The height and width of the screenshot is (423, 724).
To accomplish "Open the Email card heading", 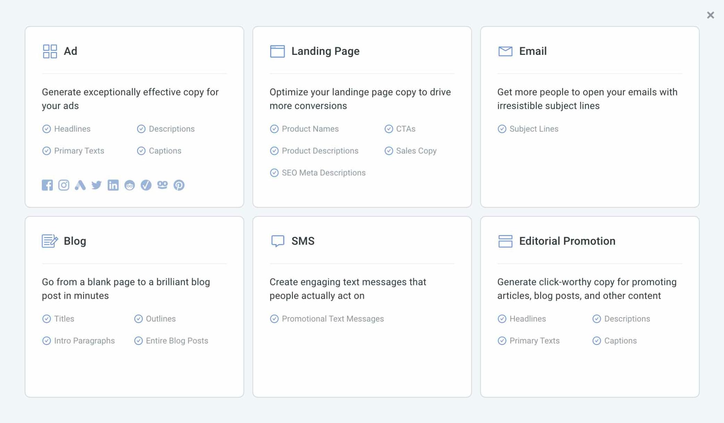I will click(x=533, y=51).
